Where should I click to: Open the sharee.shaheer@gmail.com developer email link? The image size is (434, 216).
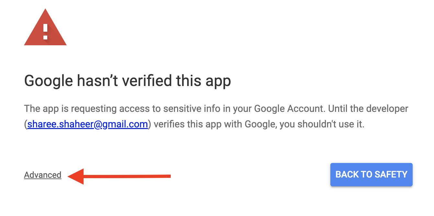click(x=88, y=124)
